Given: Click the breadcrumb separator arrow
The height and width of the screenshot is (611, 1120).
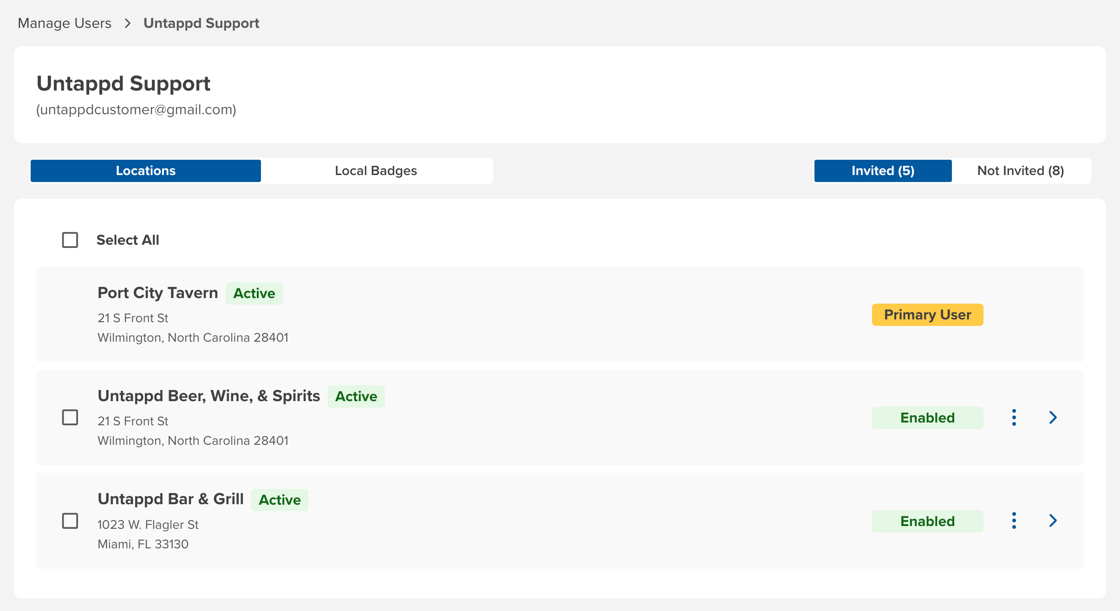Looking at the screenshot, I should tap(128, 23).
